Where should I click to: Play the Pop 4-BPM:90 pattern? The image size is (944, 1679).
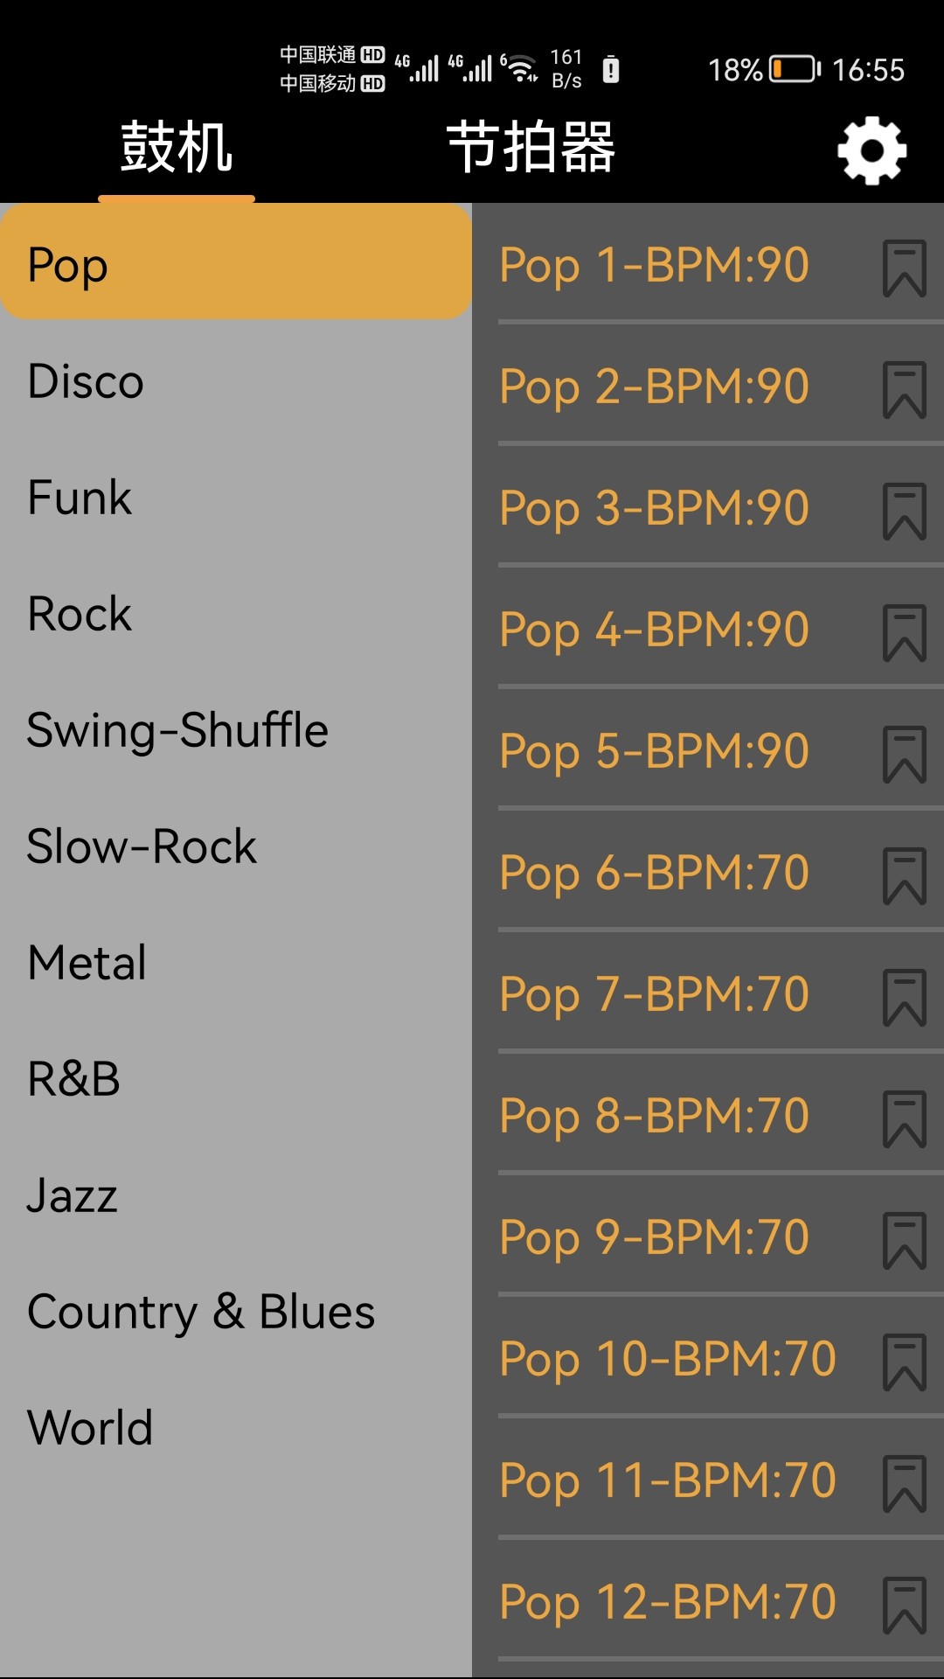coord(654,630)
